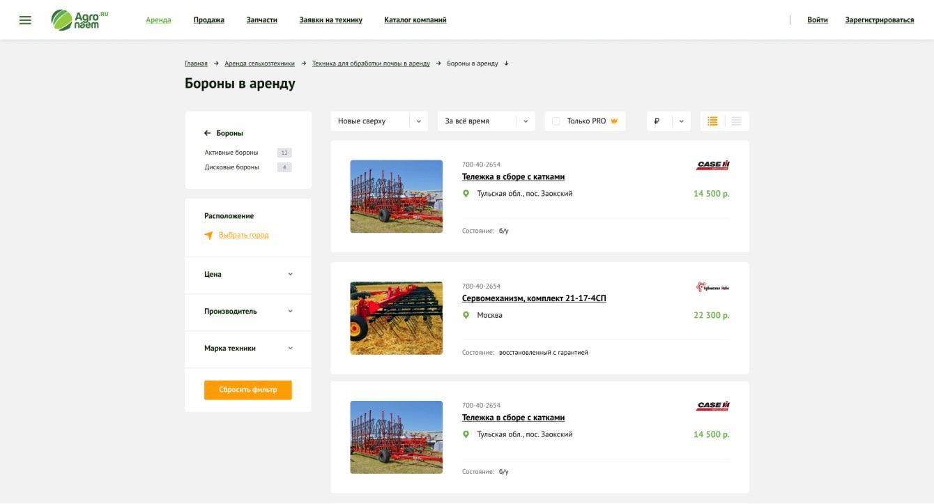Expand the Производитель filter section
Viewport: 934px width, 504px height.
coord(248,312)
